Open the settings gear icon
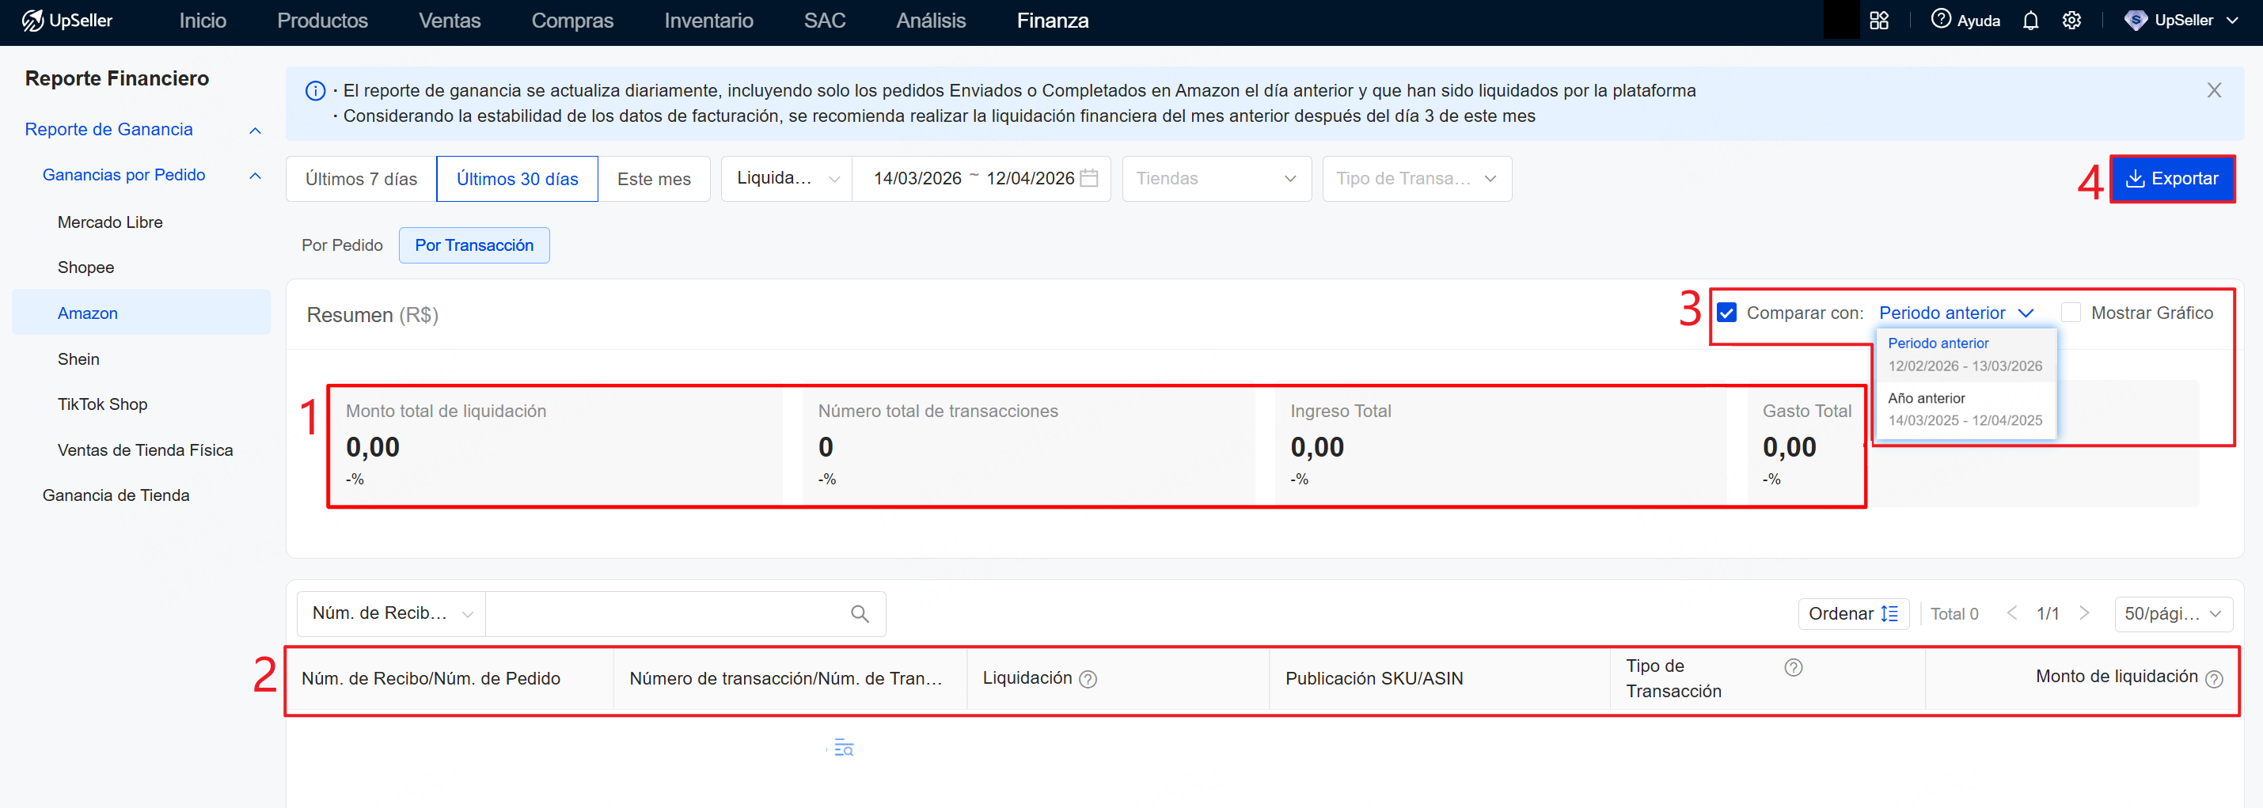The image size is (2263, 808). click(x=2072, y=21)
